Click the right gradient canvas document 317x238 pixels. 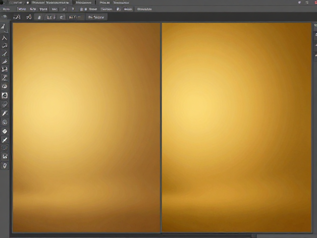236,127
